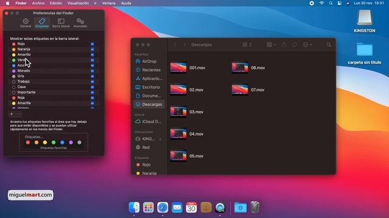Open Recientes in the Finder sidebar
This screenshot has height=218, width=389.
(149, 70)
